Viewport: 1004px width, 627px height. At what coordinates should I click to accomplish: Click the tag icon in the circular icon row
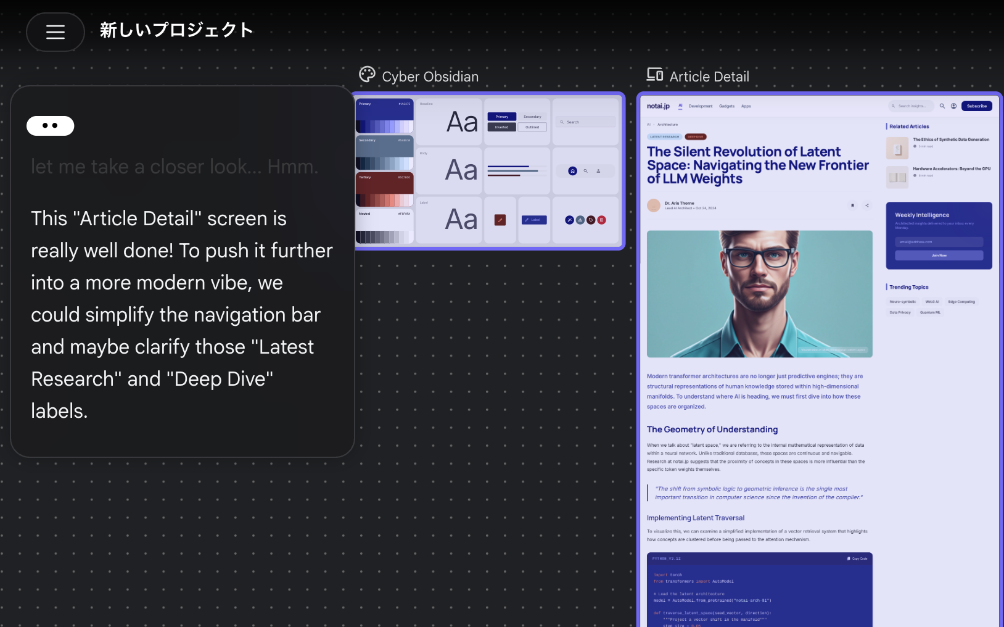click(591, 220)
